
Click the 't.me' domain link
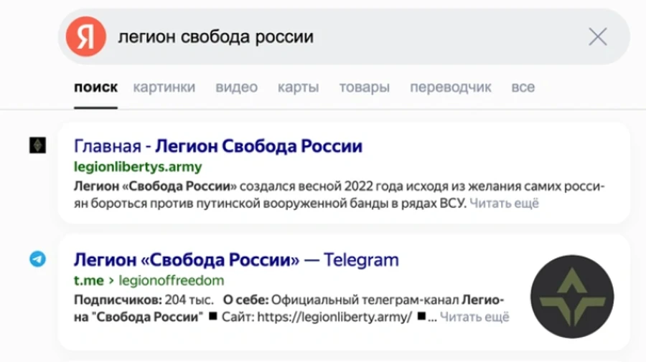tap(88, 280)
